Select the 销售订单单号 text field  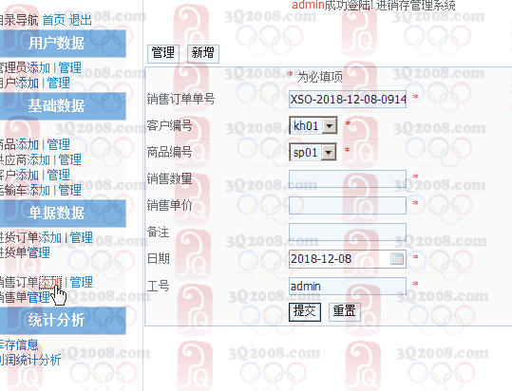(348, 99)
